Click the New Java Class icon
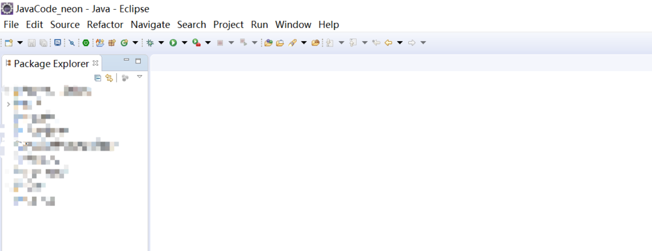 point(124,42)
